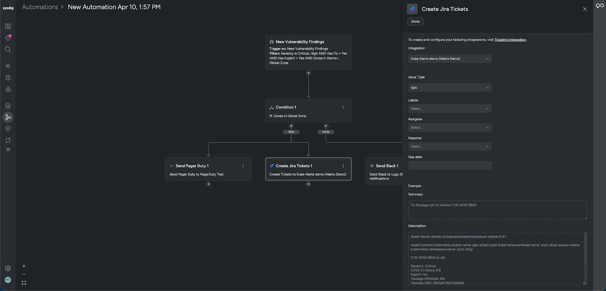Open the Reporter select dropdown
This screenshot has width=606, height=291.
tap(450, 146)
